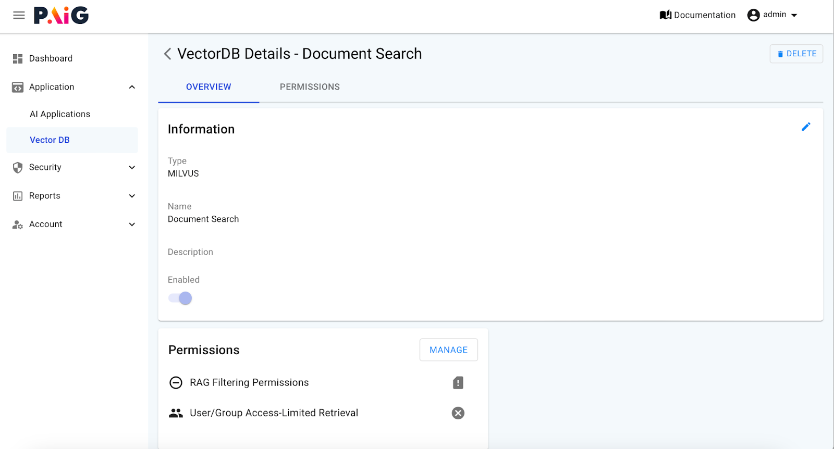Click the User/Group people icon
The image size is (834, 449).
pos(176,413)
